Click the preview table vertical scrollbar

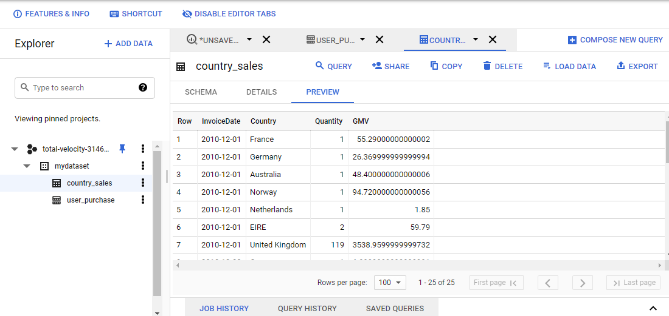click(667, 143)
